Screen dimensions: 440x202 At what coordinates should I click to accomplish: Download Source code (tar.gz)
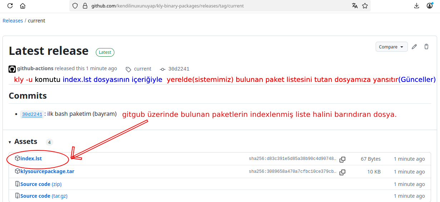tap(44, 196)
